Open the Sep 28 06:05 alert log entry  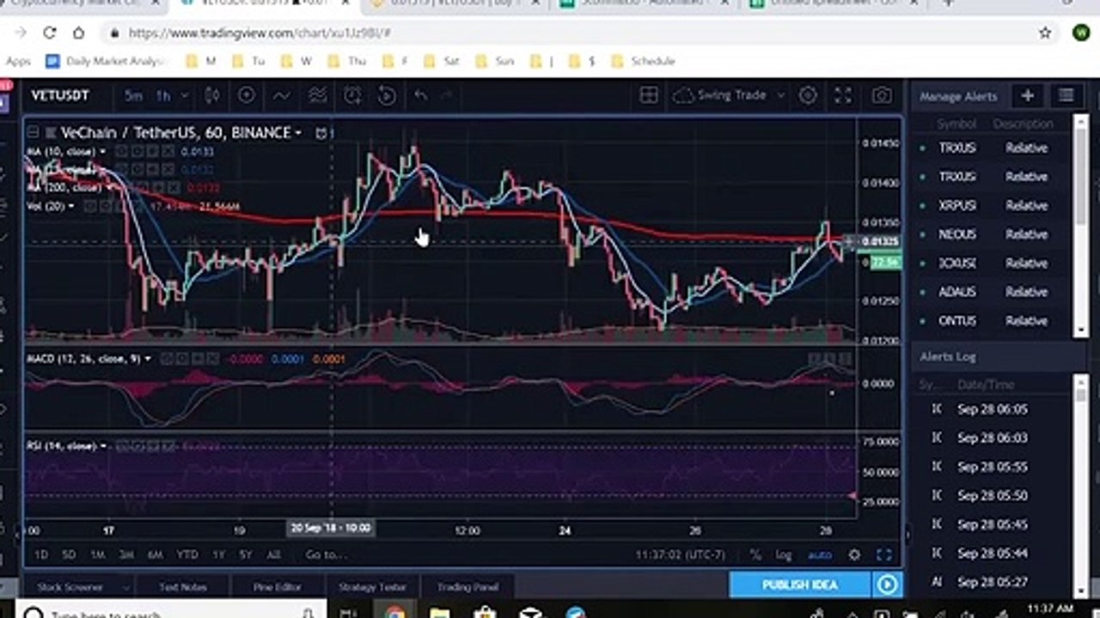[x=993, y=409]
